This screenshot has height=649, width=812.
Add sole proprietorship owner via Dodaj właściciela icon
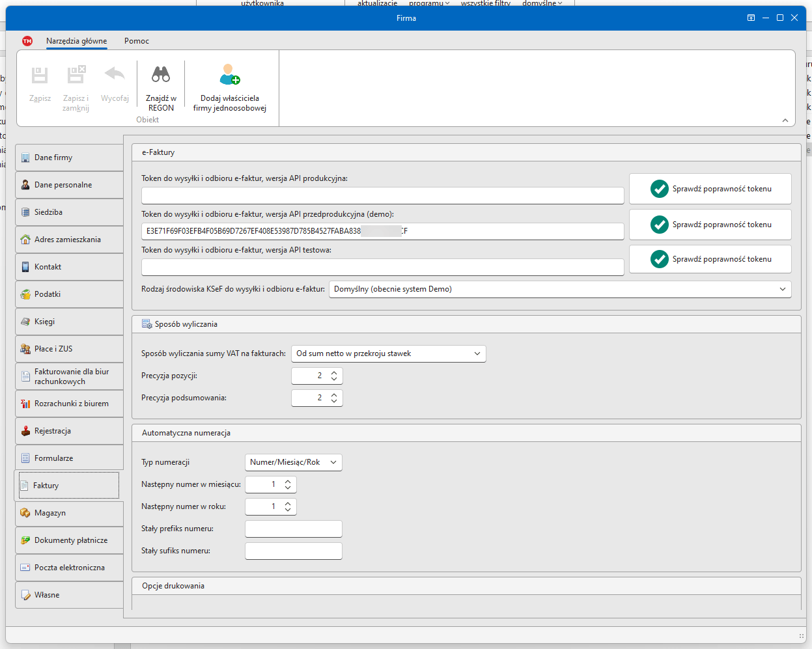point(229,75)
